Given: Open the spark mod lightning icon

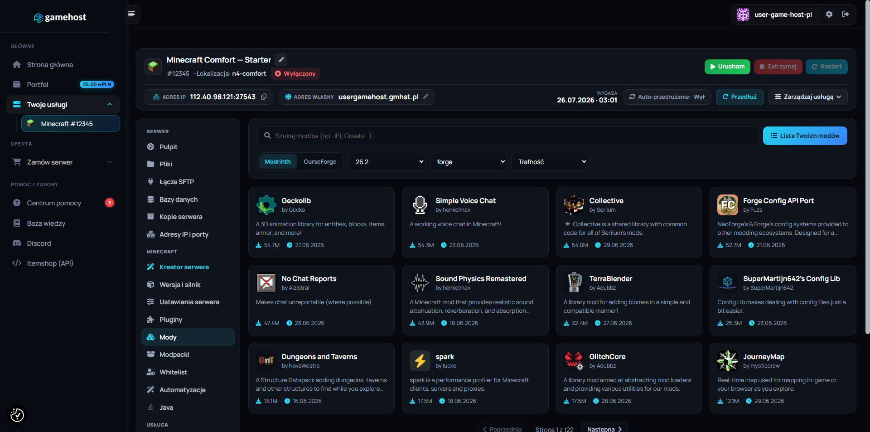Looking at the screenshot, I should pos(420,361).
